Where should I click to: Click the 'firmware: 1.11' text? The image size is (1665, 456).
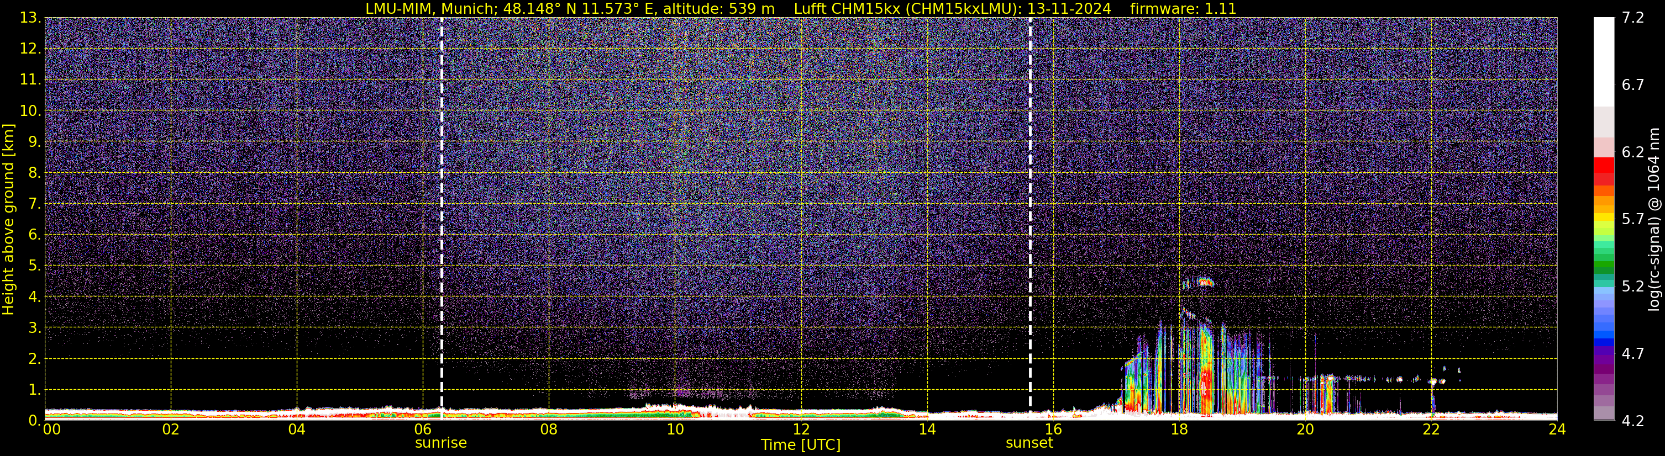pos(1183,9)
